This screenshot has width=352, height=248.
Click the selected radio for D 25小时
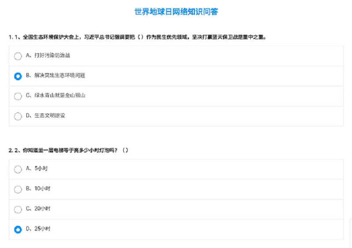point(18,229)
